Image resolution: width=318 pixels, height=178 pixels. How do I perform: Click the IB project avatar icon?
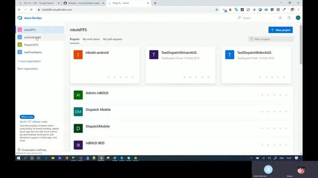pos(78,145)
